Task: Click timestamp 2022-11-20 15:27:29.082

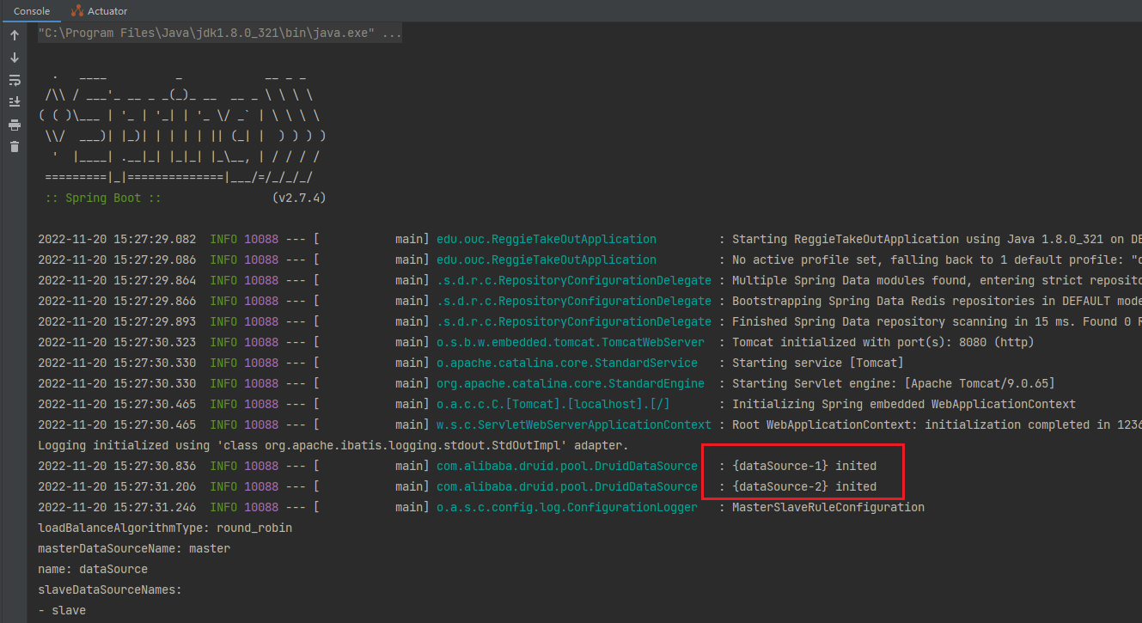Action: point(117,239)
